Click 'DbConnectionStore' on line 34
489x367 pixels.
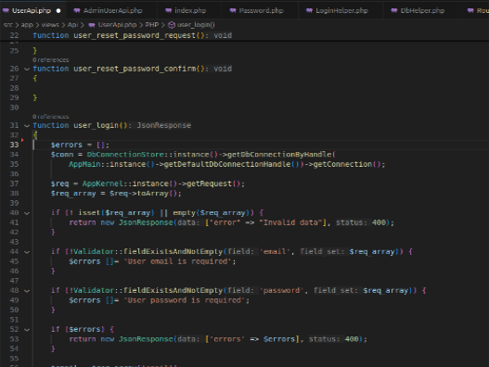tap(125, 155)
